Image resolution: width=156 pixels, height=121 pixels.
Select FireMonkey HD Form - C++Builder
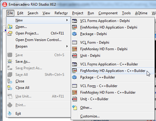point(113,92)
